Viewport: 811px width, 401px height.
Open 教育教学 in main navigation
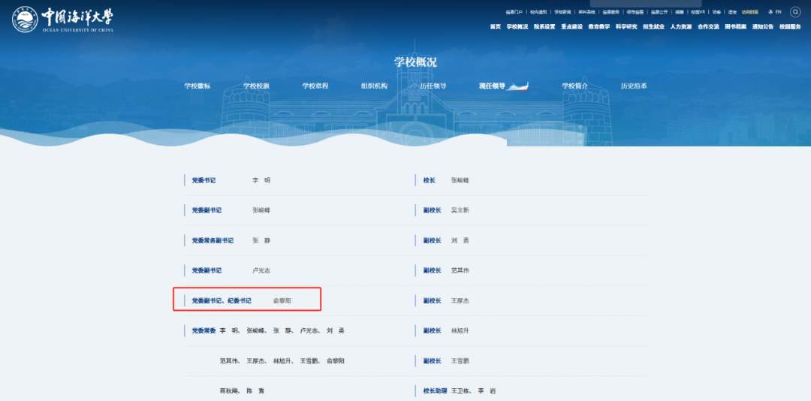pyautogui.click(x=599, y=27)
